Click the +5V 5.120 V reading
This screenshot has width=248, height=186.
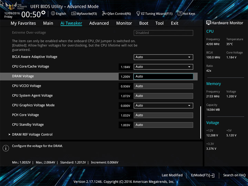pos(231,135)
